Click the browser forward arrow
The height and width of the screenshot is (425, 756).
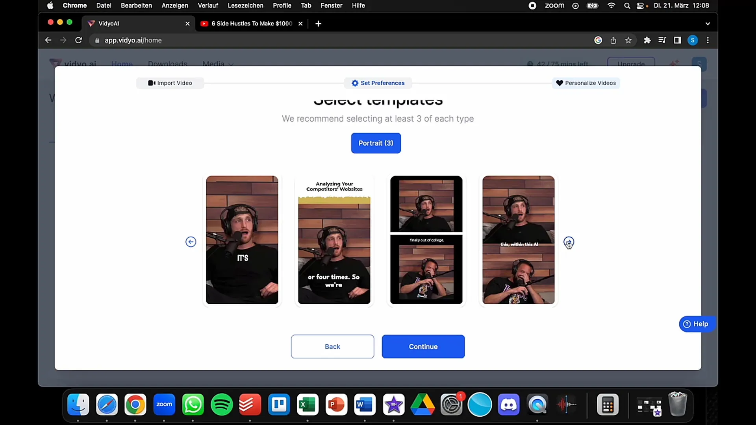pyautogui.click(x=63, y=40)
